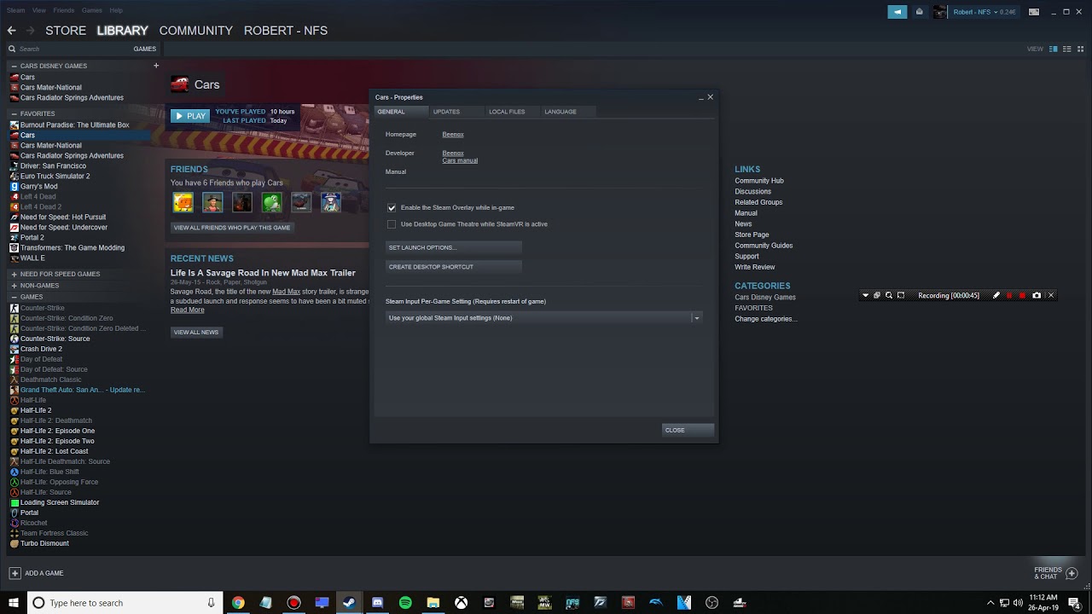Open the Beenox homepage link

pos(453,135)
